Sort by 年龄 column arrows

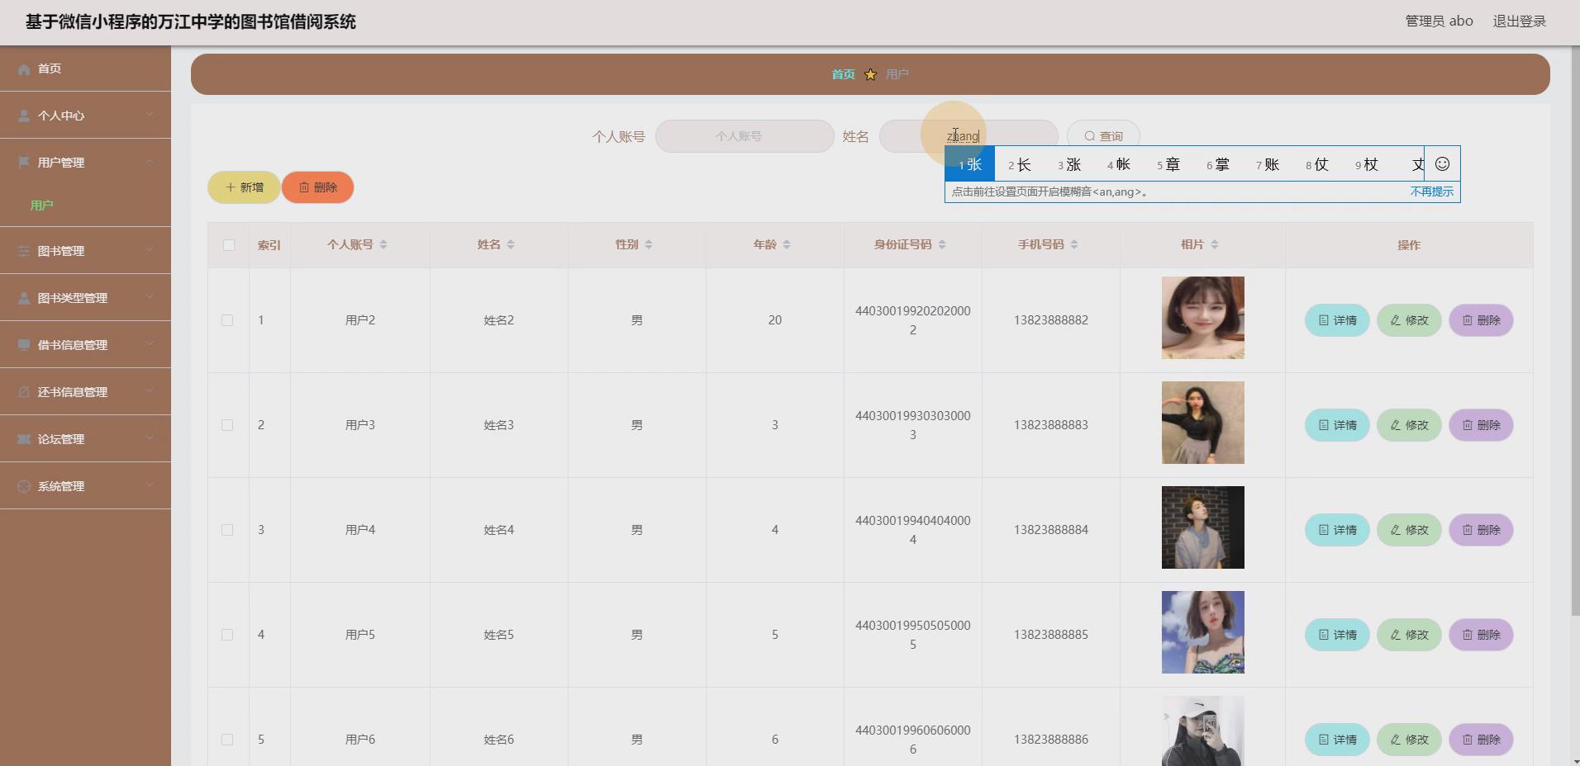click(787, 244)
